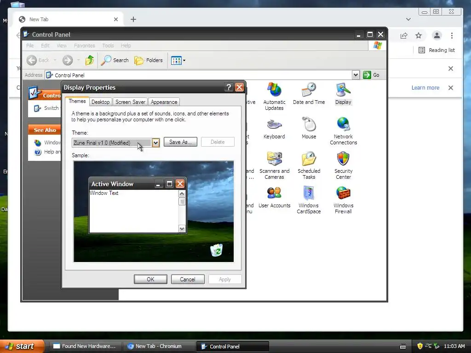Open Windows Firewall icon
The width and height of the screenshot is (471, 353).
pos(343,200)
